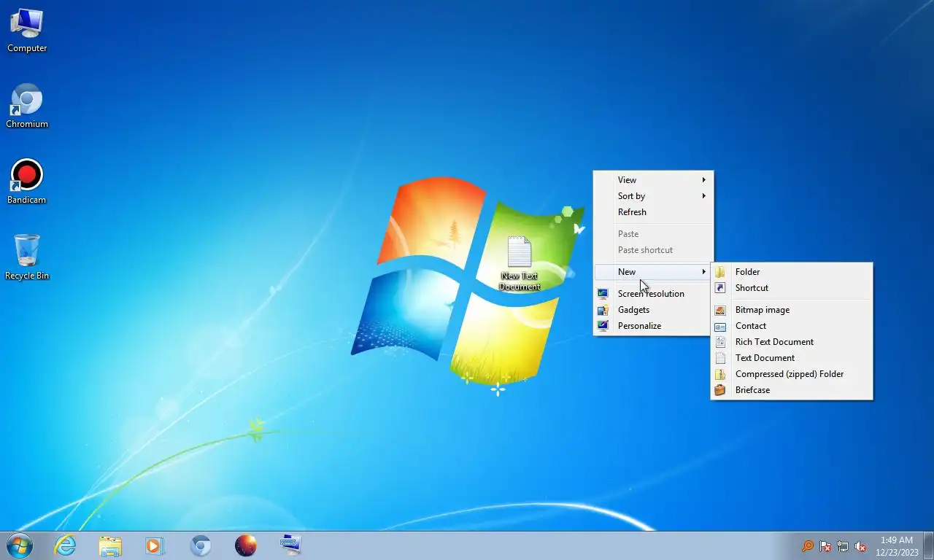Click the muted volume speaker icon
The height and width of the screenshot is (560, 934).
tap(860, 546)
